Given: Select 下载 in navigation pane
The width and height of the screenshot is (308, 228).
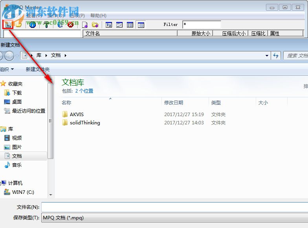Looking at the screenshot, I should 16,93.
